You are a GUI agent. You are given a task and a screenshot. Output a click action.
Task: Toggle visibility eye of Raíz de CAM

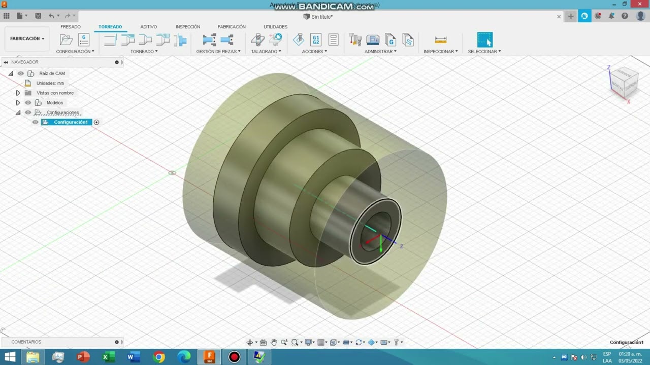coord(21,74)
